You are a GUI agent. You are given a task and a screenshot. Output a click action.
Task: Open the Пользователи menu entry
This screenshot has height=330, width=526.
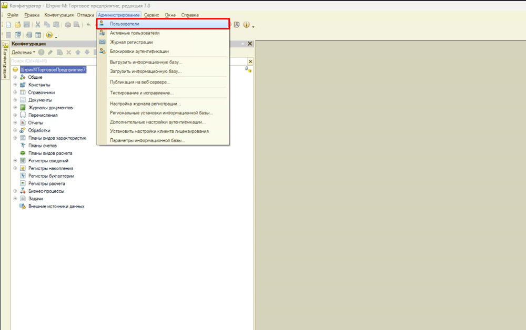tap(125, 24)
